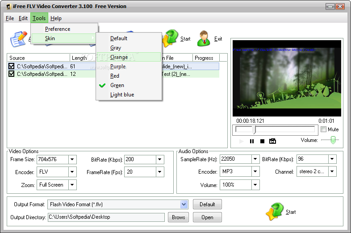Image resolution: width=351 pixels, height=233 pixels.
Task: Stop the video preview
Action: [262, 141]
